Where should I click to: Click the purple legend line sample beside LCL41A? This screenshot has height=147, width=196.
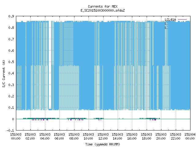pyautogui.click(x=182, y=20)
